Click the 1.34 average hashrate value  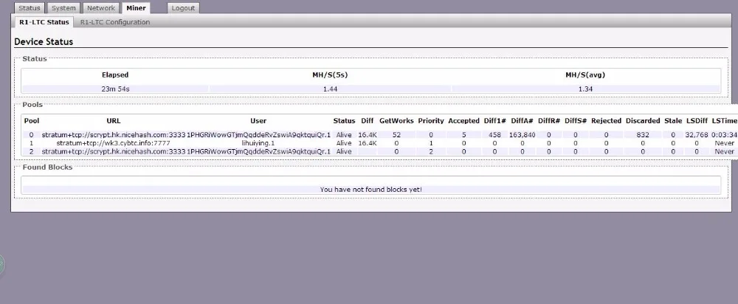(x=585, y=89)
